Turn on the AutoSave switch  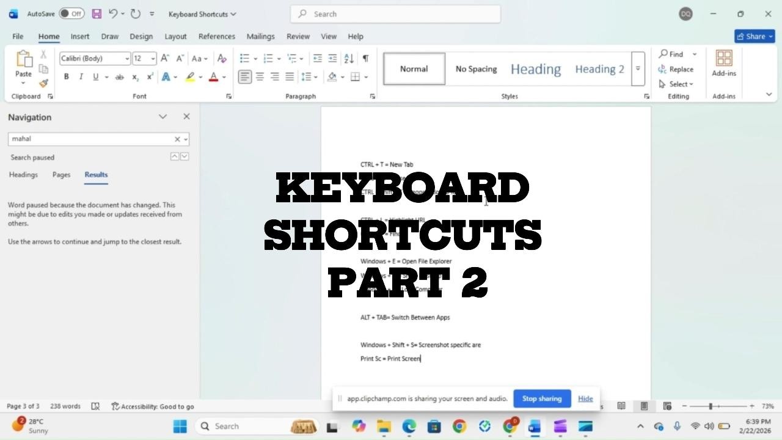71,13
